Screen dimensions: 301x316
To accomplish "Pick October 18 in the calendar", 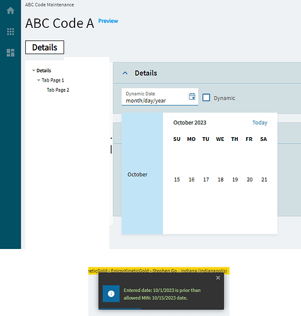I will pyautogui.click(x=220, y=179).
